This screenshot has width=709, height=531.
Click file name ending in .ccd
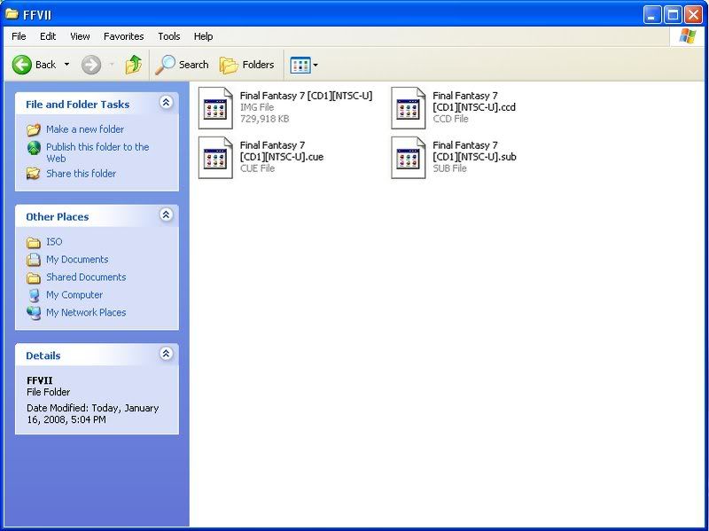coord(474,101)
